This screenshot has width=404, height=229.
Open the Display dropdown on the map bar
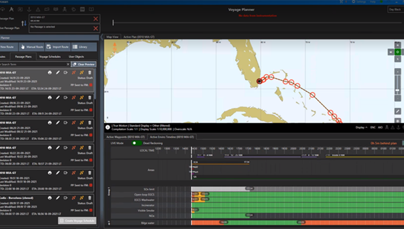click(361, 128)
